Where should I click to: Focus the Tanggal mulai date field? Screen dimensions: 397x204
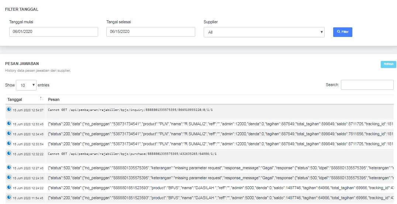coord(53,32)
